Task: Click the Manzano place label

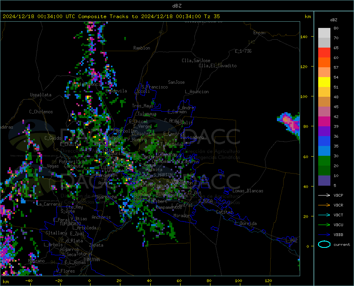Action: (36, 261)
